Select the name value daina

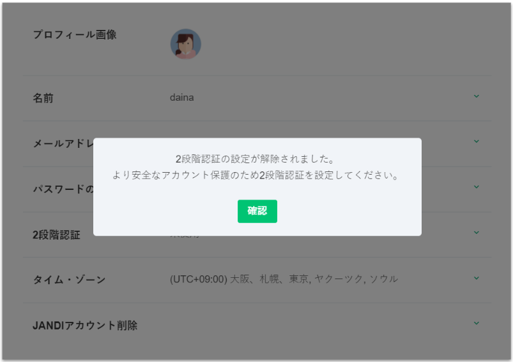tap(181, 98)
